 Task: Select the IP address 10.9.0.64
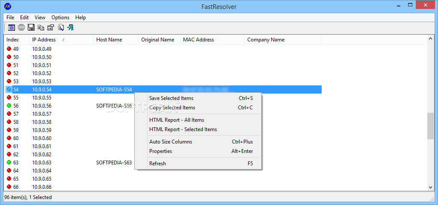pyautogui.click(x=41, y=170)
